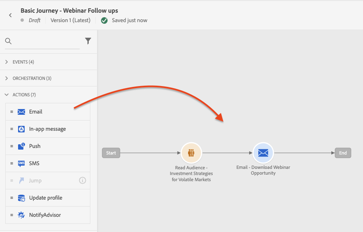Viewport: 363px width, 232px height.
Task: Click the Read Audience - Investment Strategies label
Action: click(191, 173)
